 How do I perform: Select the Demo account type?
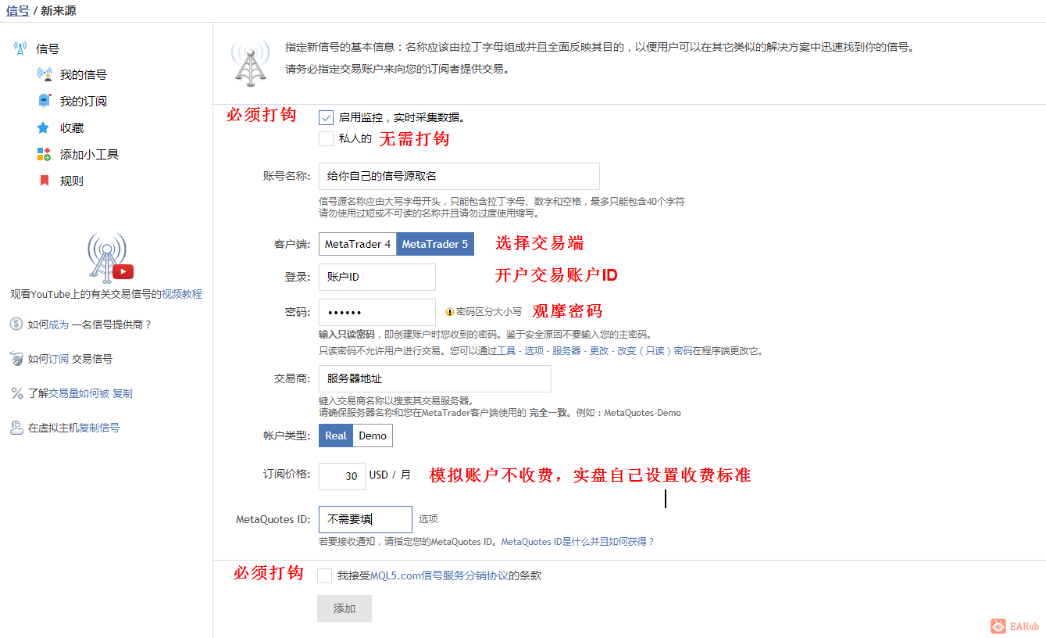(372, 435)
